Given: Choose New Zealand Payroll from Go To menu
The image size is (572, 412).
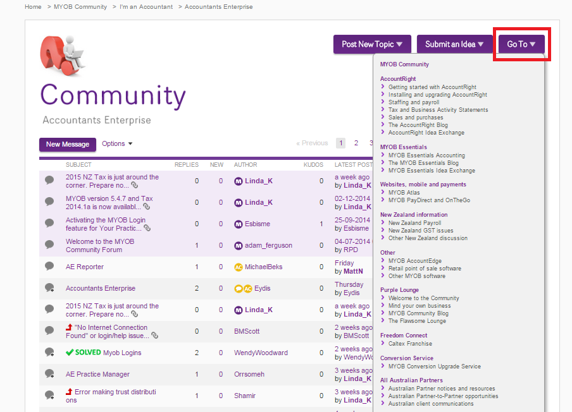Looking at the screenshot, I should 414,223.
